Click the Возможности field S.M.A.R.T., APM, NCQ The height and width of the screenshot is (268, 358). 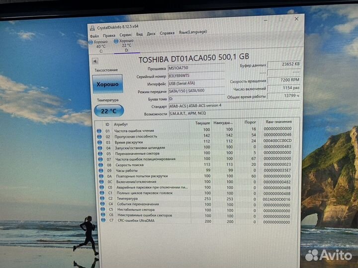tap(235, 113)
